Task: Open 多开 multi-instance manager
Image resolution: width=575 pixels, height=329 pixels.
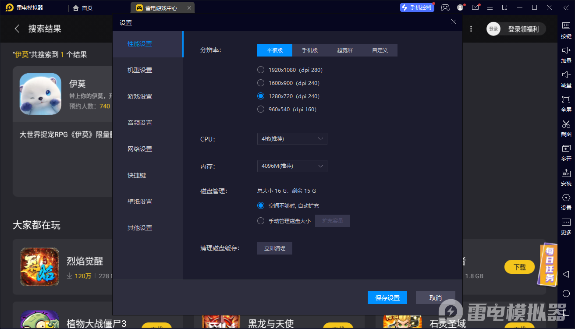Action: point(566,153)
